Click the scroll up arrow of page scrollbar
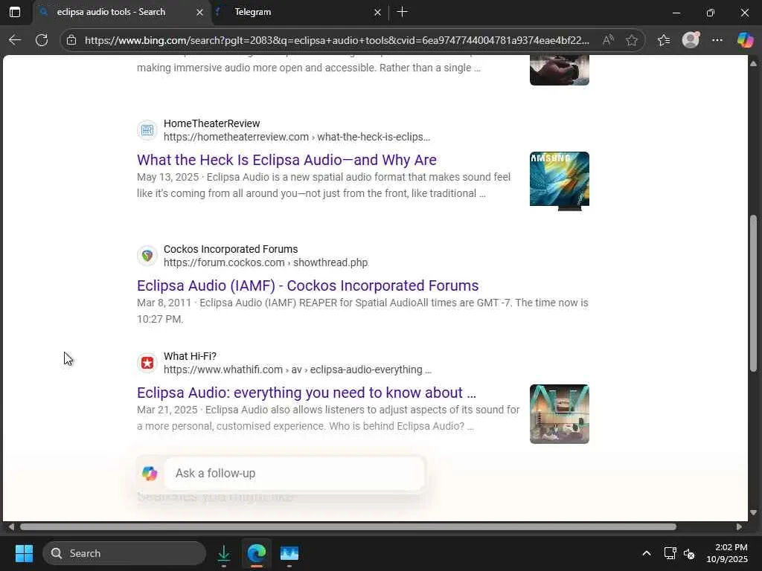Image resolution: width=762 pixels, height=571 pixels. click(x=753, y=64)
